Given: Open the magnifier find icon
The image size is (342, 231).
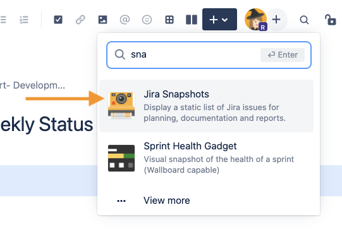Looking at the screenshot, I should click(x=304, y=20).
